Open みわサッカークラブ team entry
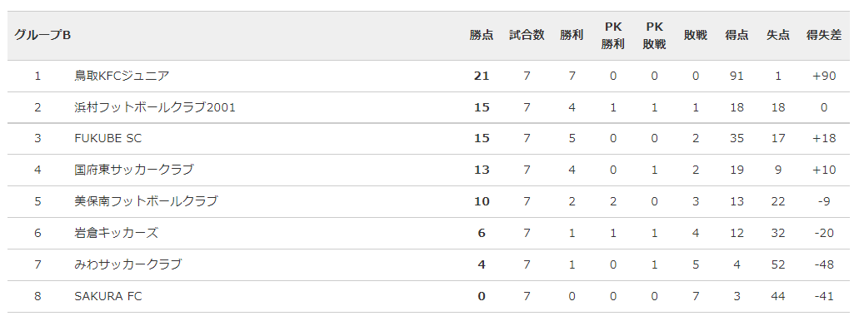Image resolution: width=854 pixels, height=326 pixels. (127, 264)
